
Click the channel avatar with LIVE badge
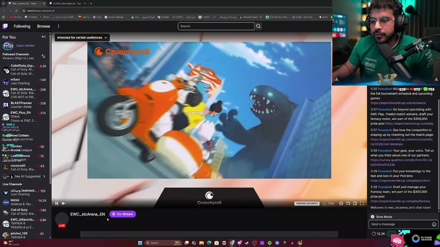(x=62, y=220)
